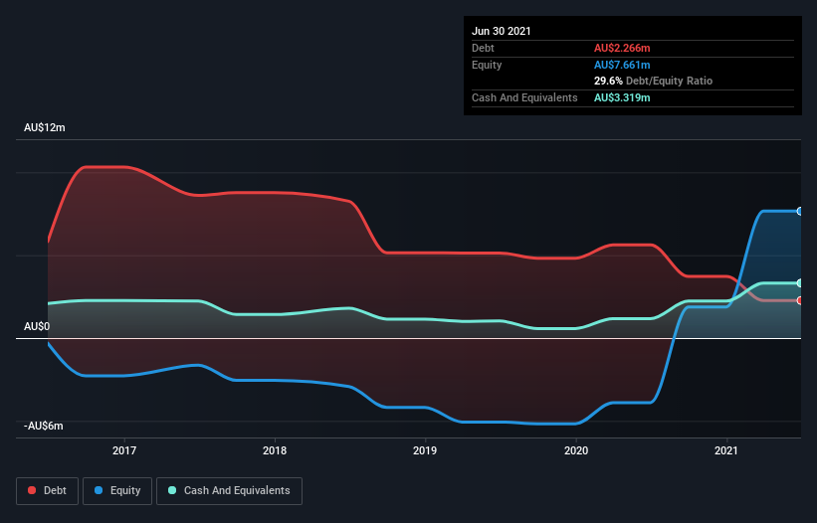Click the teal Cash And Equivalents legend dot

pos(172,490)
